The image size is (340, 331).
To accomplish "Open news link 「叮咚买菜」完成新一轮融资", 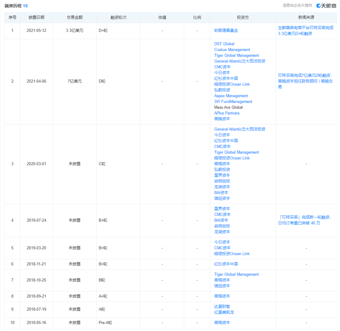I will 305,220.
